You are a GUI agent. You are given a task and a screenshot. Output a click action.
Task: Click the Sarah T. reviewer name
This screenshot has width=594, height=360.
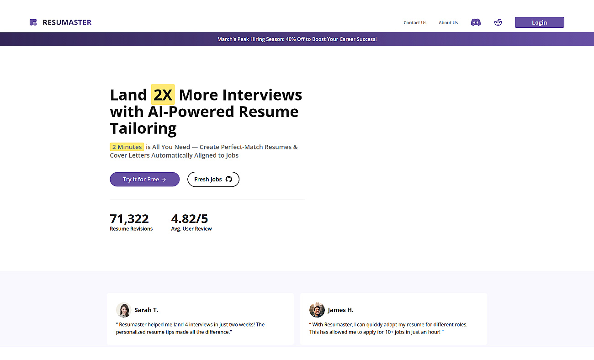[x=146, y=310]
